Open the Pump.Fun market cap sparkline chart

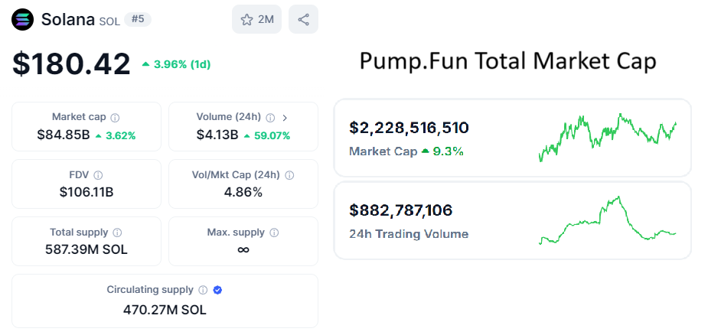point(608,137)
